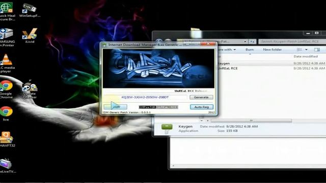The height and width of the screenshot is (183, 326).
Task: Click the left scroll arrow of file list
Action: click(x=207, y=120)
